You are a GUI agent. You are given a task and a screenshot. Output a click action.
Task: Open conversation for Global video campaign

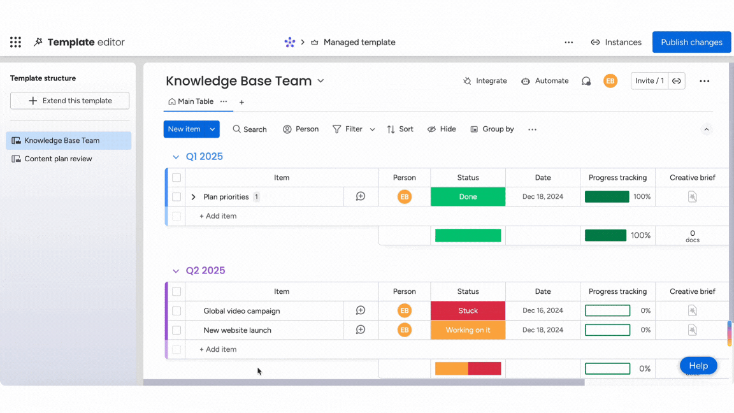point(361,310)
